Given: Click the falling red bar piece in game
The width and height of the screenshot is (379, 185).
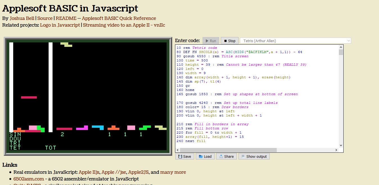Looking at the screenshot, I should (29, 97).
